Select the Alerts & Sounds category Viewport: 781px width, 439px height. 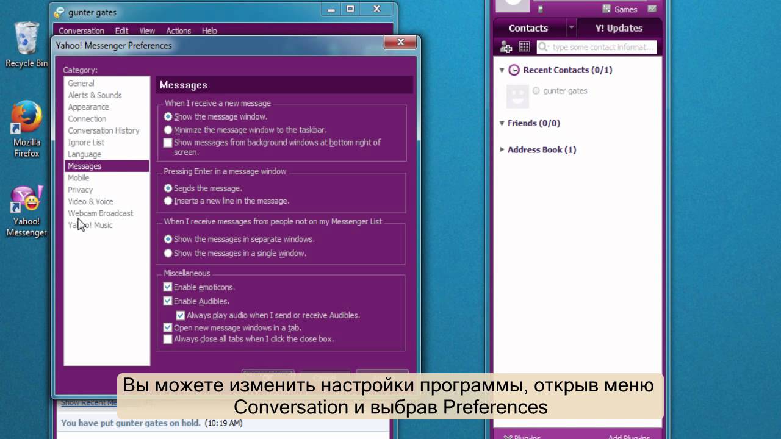pos(107,95)
